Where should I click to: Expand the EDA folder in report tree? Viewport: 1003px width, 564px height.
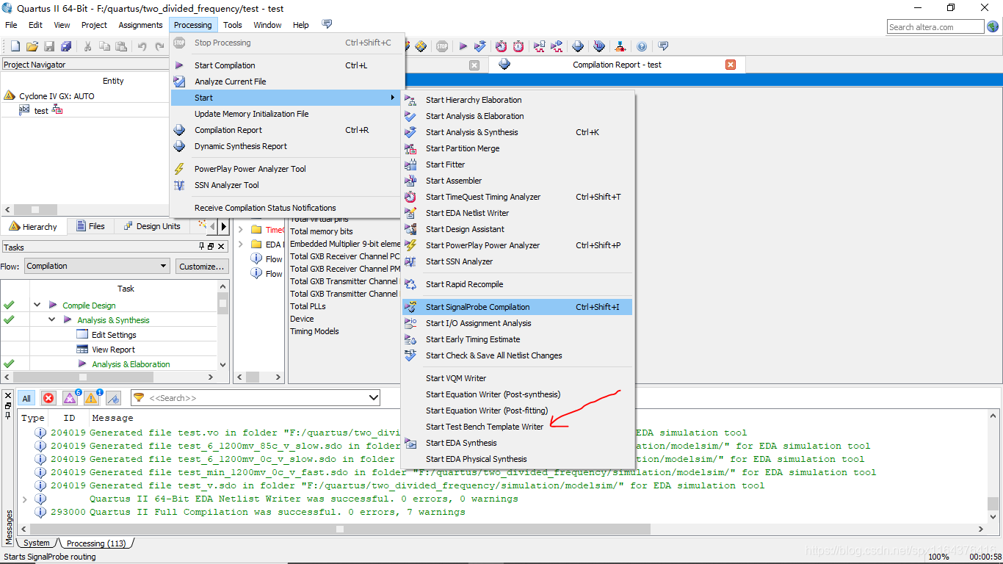click(241, 245)
